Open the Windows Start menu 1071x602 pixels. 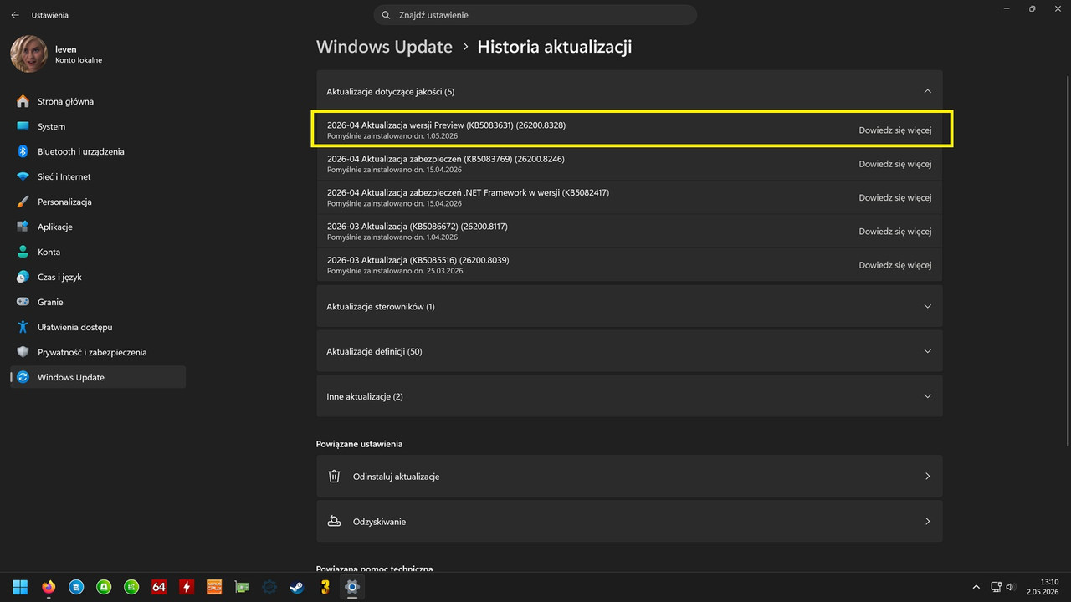point(20,587)
